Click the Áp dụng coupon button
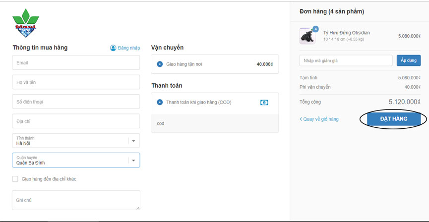This screenshot has height=222, width=429. click(x=408, y=60)
